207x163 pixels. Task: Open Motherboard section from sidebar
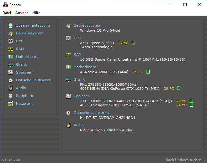tap(27, 57)
